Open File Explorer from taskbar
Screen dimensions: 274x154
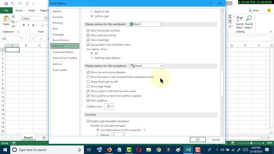click(x=149, y=150)
